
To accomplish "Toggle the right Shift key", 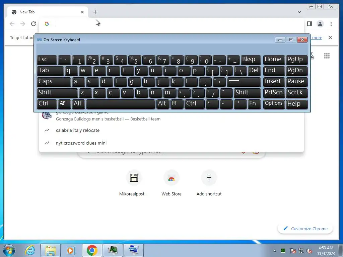I will click(x=247, y=93).
